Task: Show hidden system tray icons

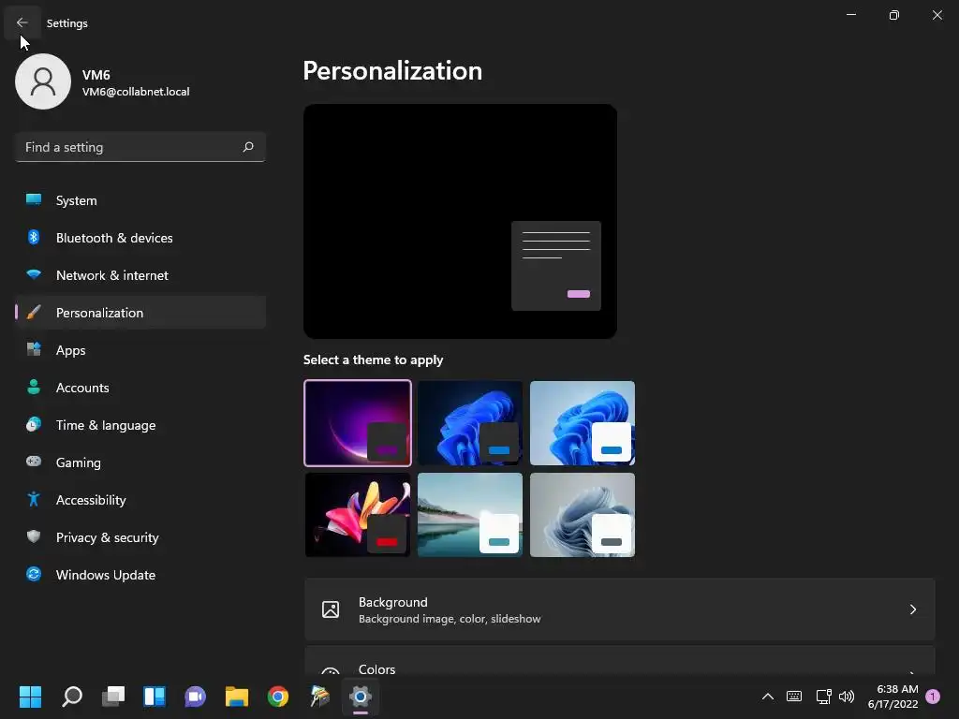Action: (x=768, y=697)
